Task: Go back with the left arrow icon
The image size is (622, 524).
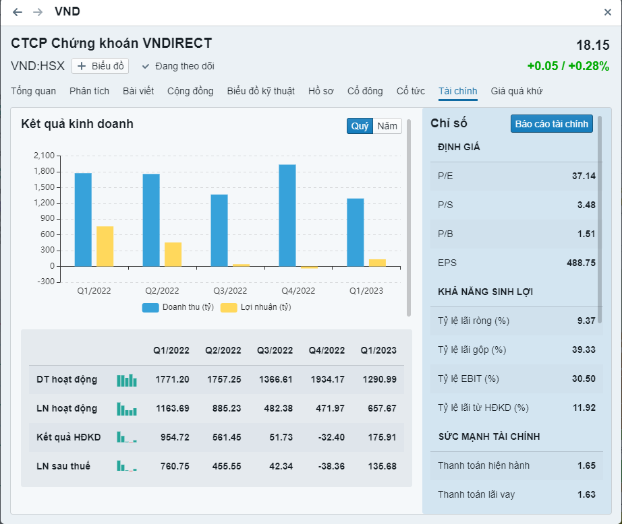Action: click(x=18, y=12)
